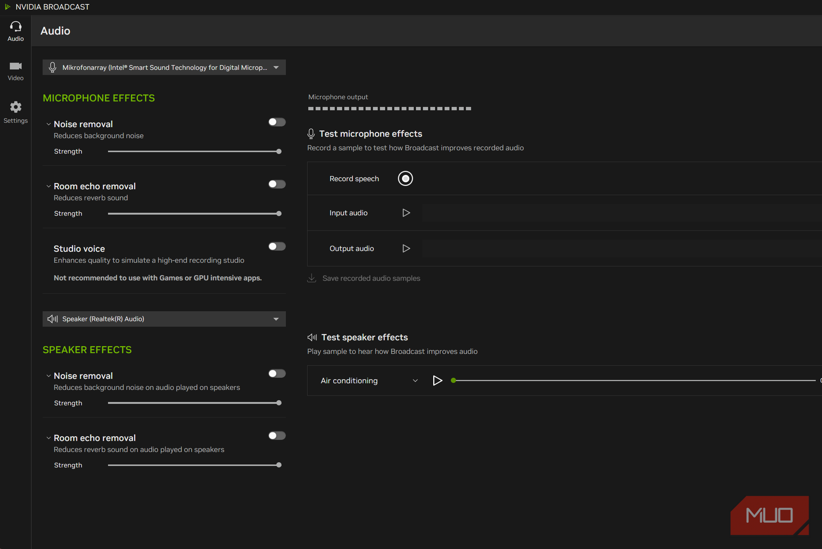Viewport: 822px width, 549px height.
Task: Collapse the microphone Noise removal section
Action: [x=49, y=124]
